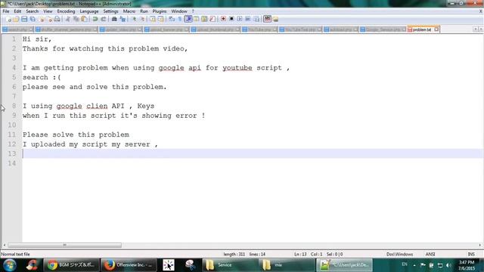Toggle word wrap in toolbar
The width and height of the screenshot is (484, 272).
172,19
